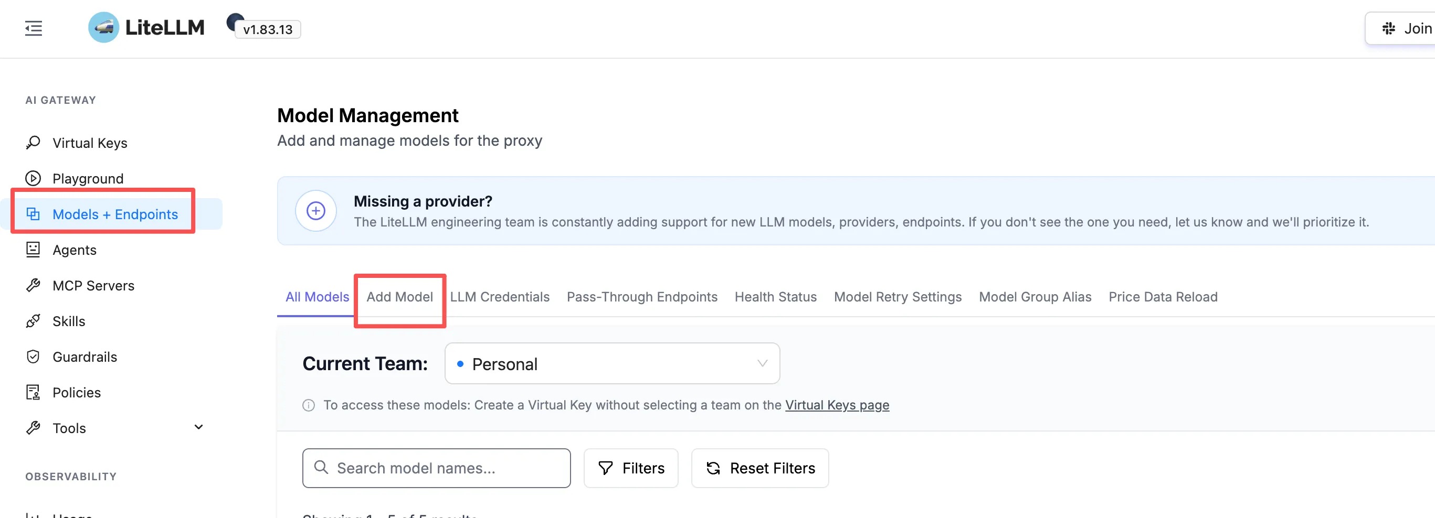Collapse the sidebar with the menu icon
1435x518 pixels.
(34, 28)
